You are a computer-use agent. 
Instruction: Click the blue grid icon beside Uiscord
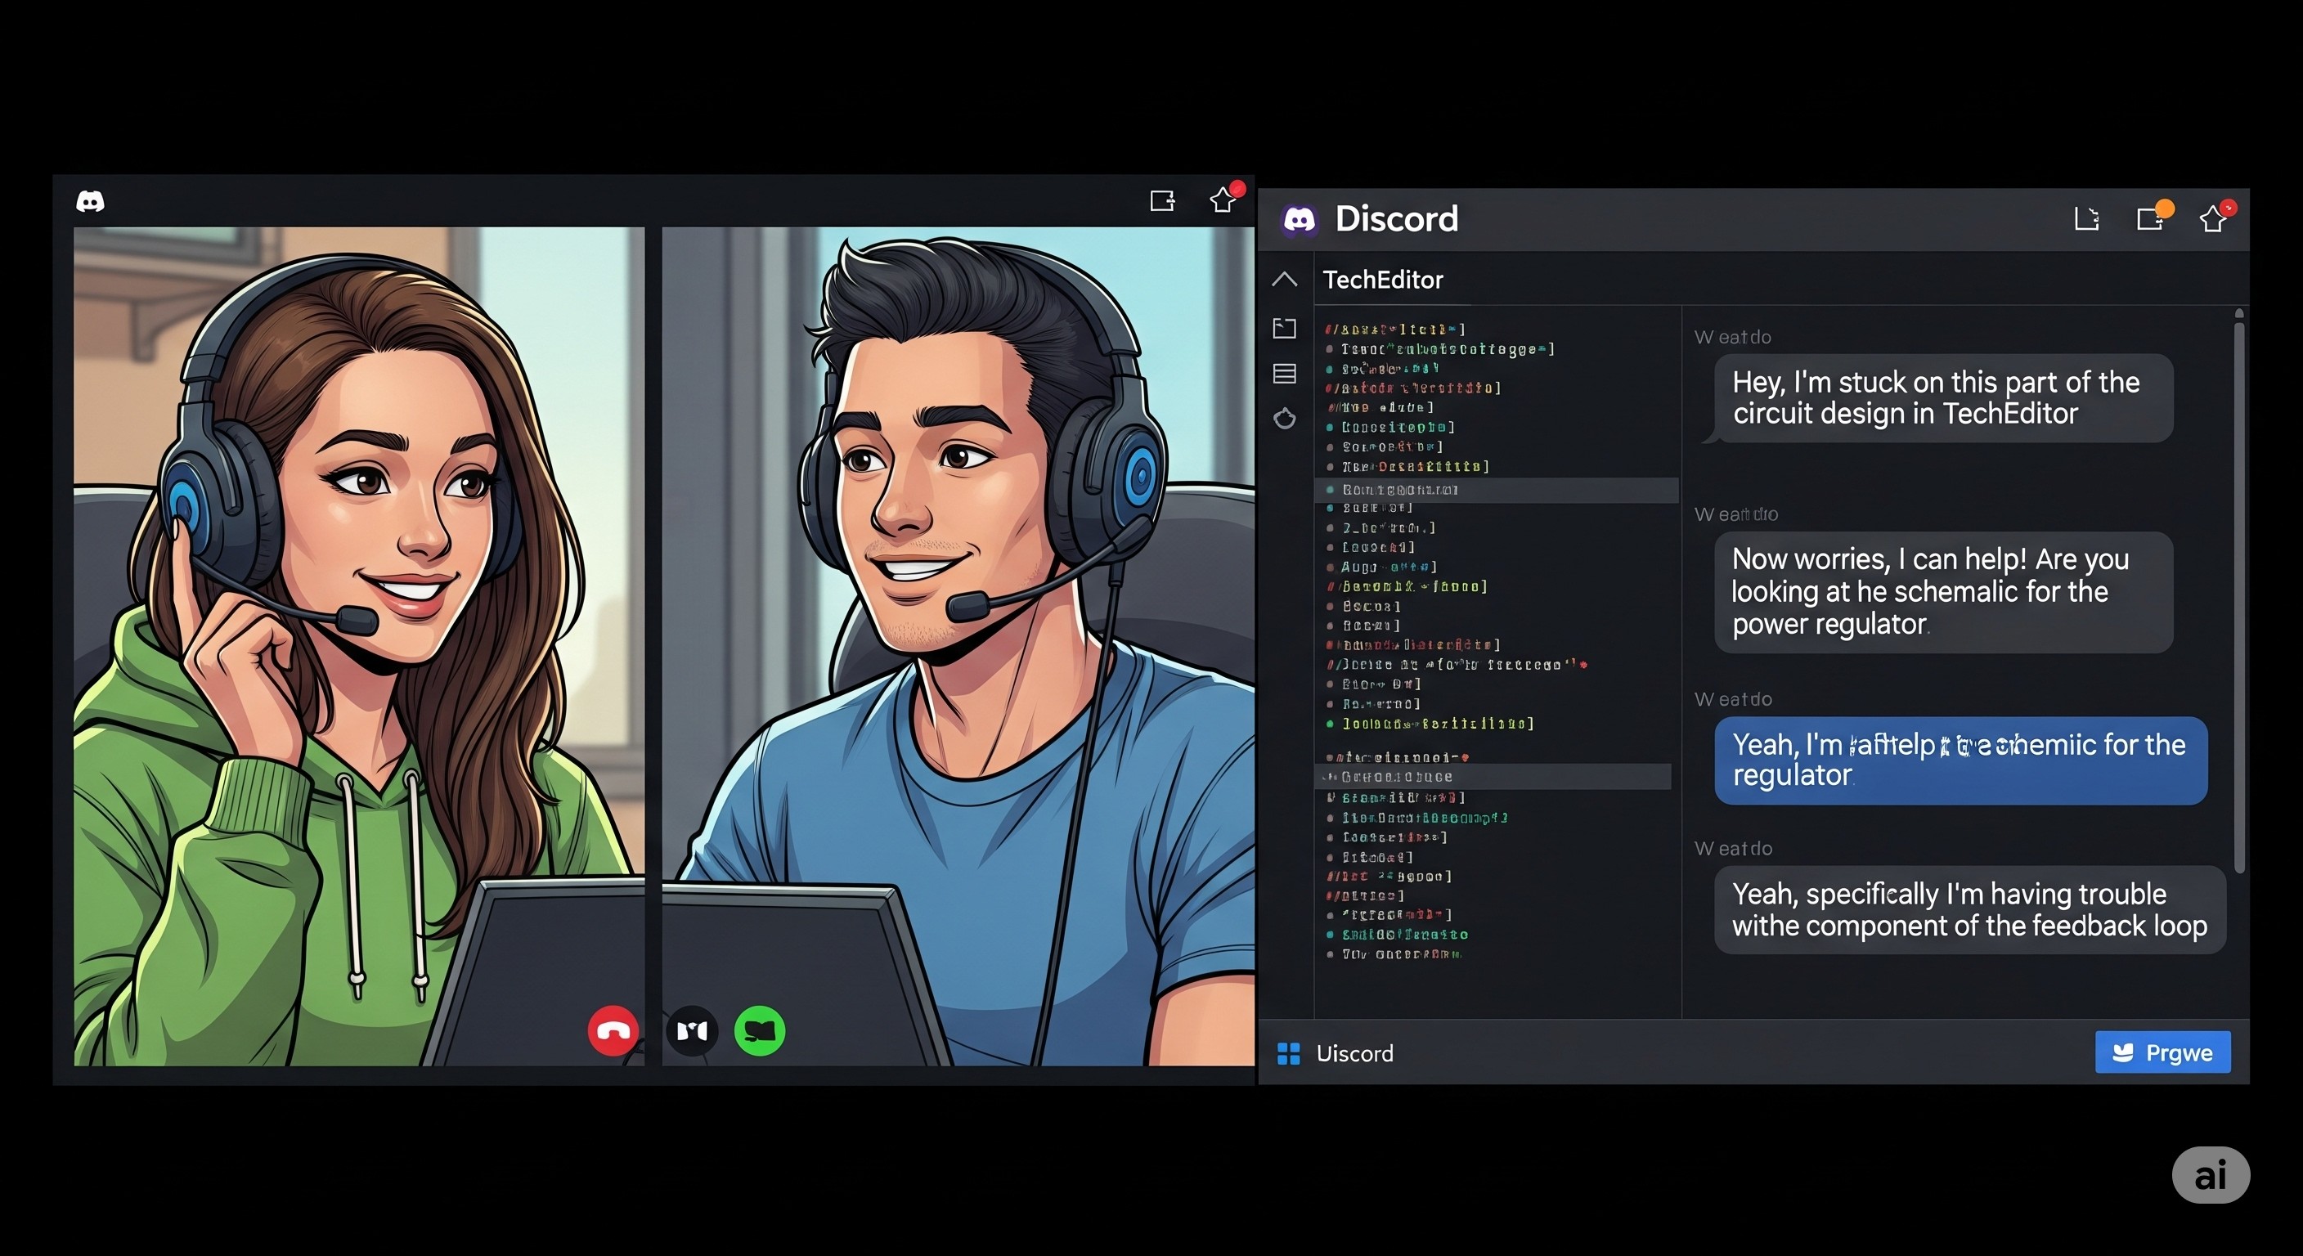click(1288, 1054)
